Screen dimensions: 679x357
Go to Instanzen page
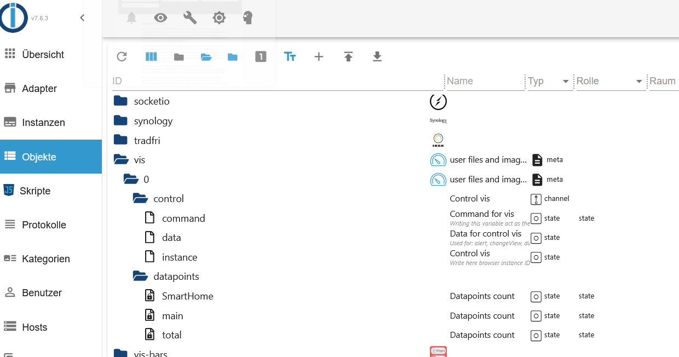[x=51, y=122]
